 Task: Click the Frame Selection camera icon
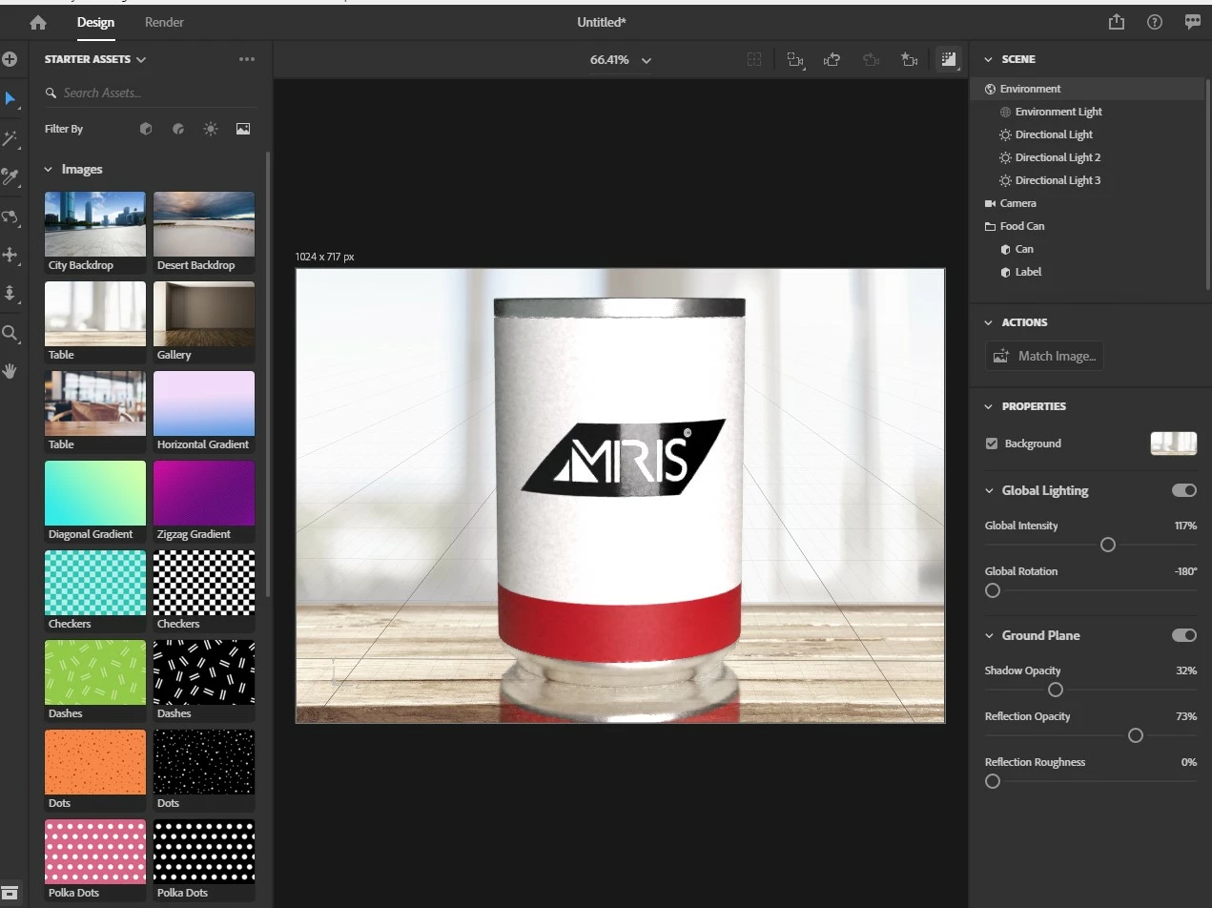tap(794, 59)
